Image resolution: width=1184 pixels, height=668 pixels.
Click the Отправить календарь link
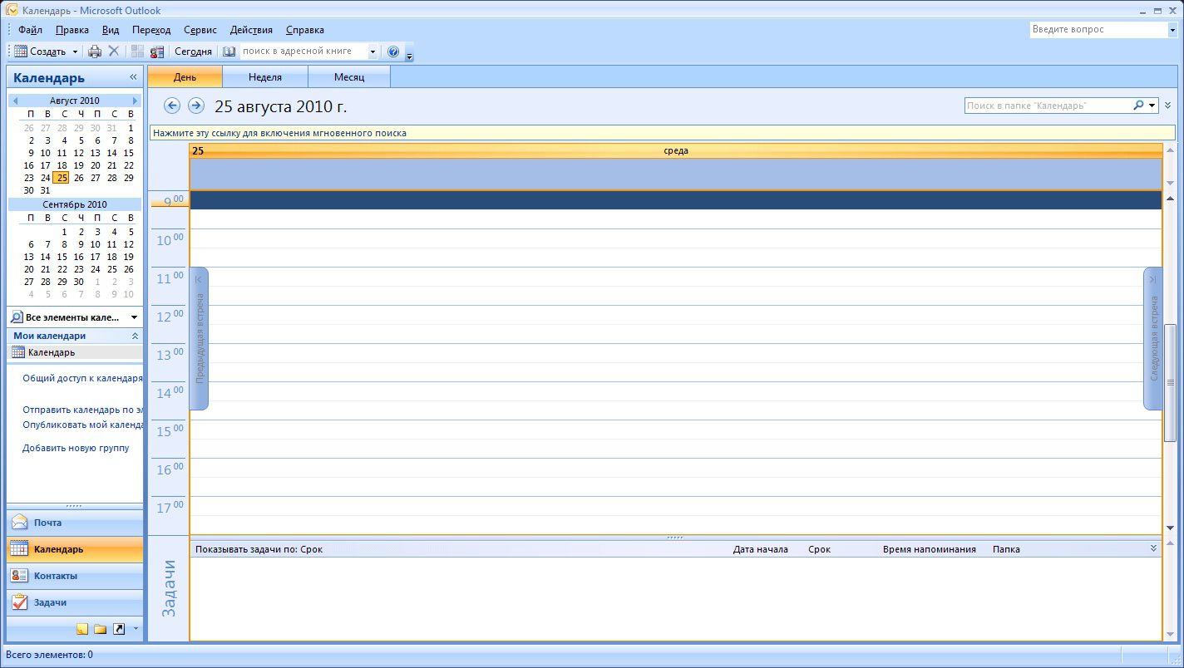coord(82,410)
